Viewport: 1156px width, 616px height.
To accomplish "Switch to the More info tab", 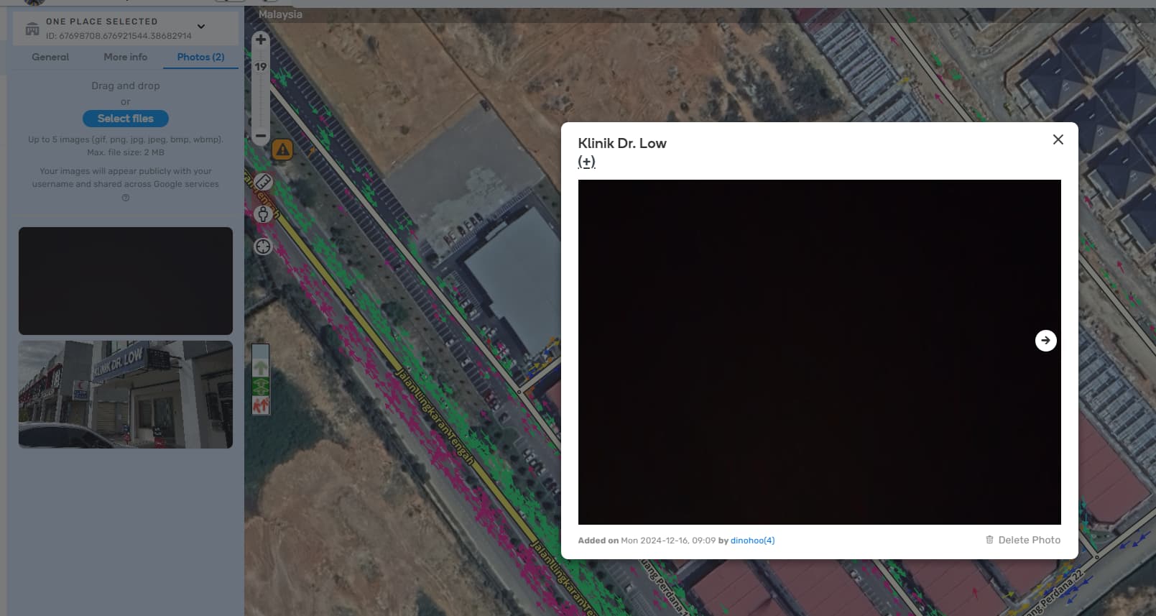I will tap(125, 57).
